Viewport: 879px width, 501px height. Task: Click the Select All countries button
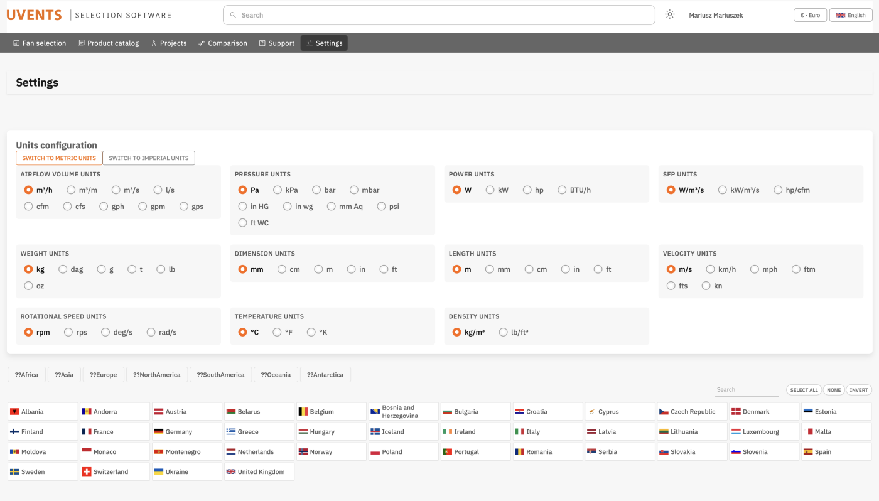804,390
